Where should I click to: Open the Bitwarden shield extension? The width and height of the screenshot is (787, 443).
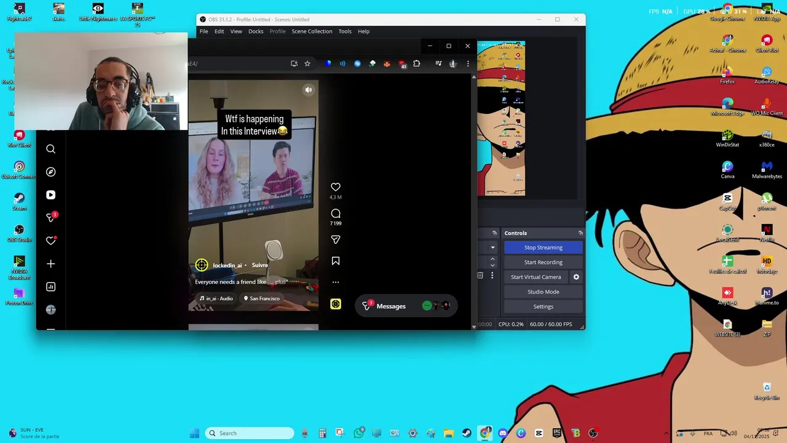click(328, 63)
